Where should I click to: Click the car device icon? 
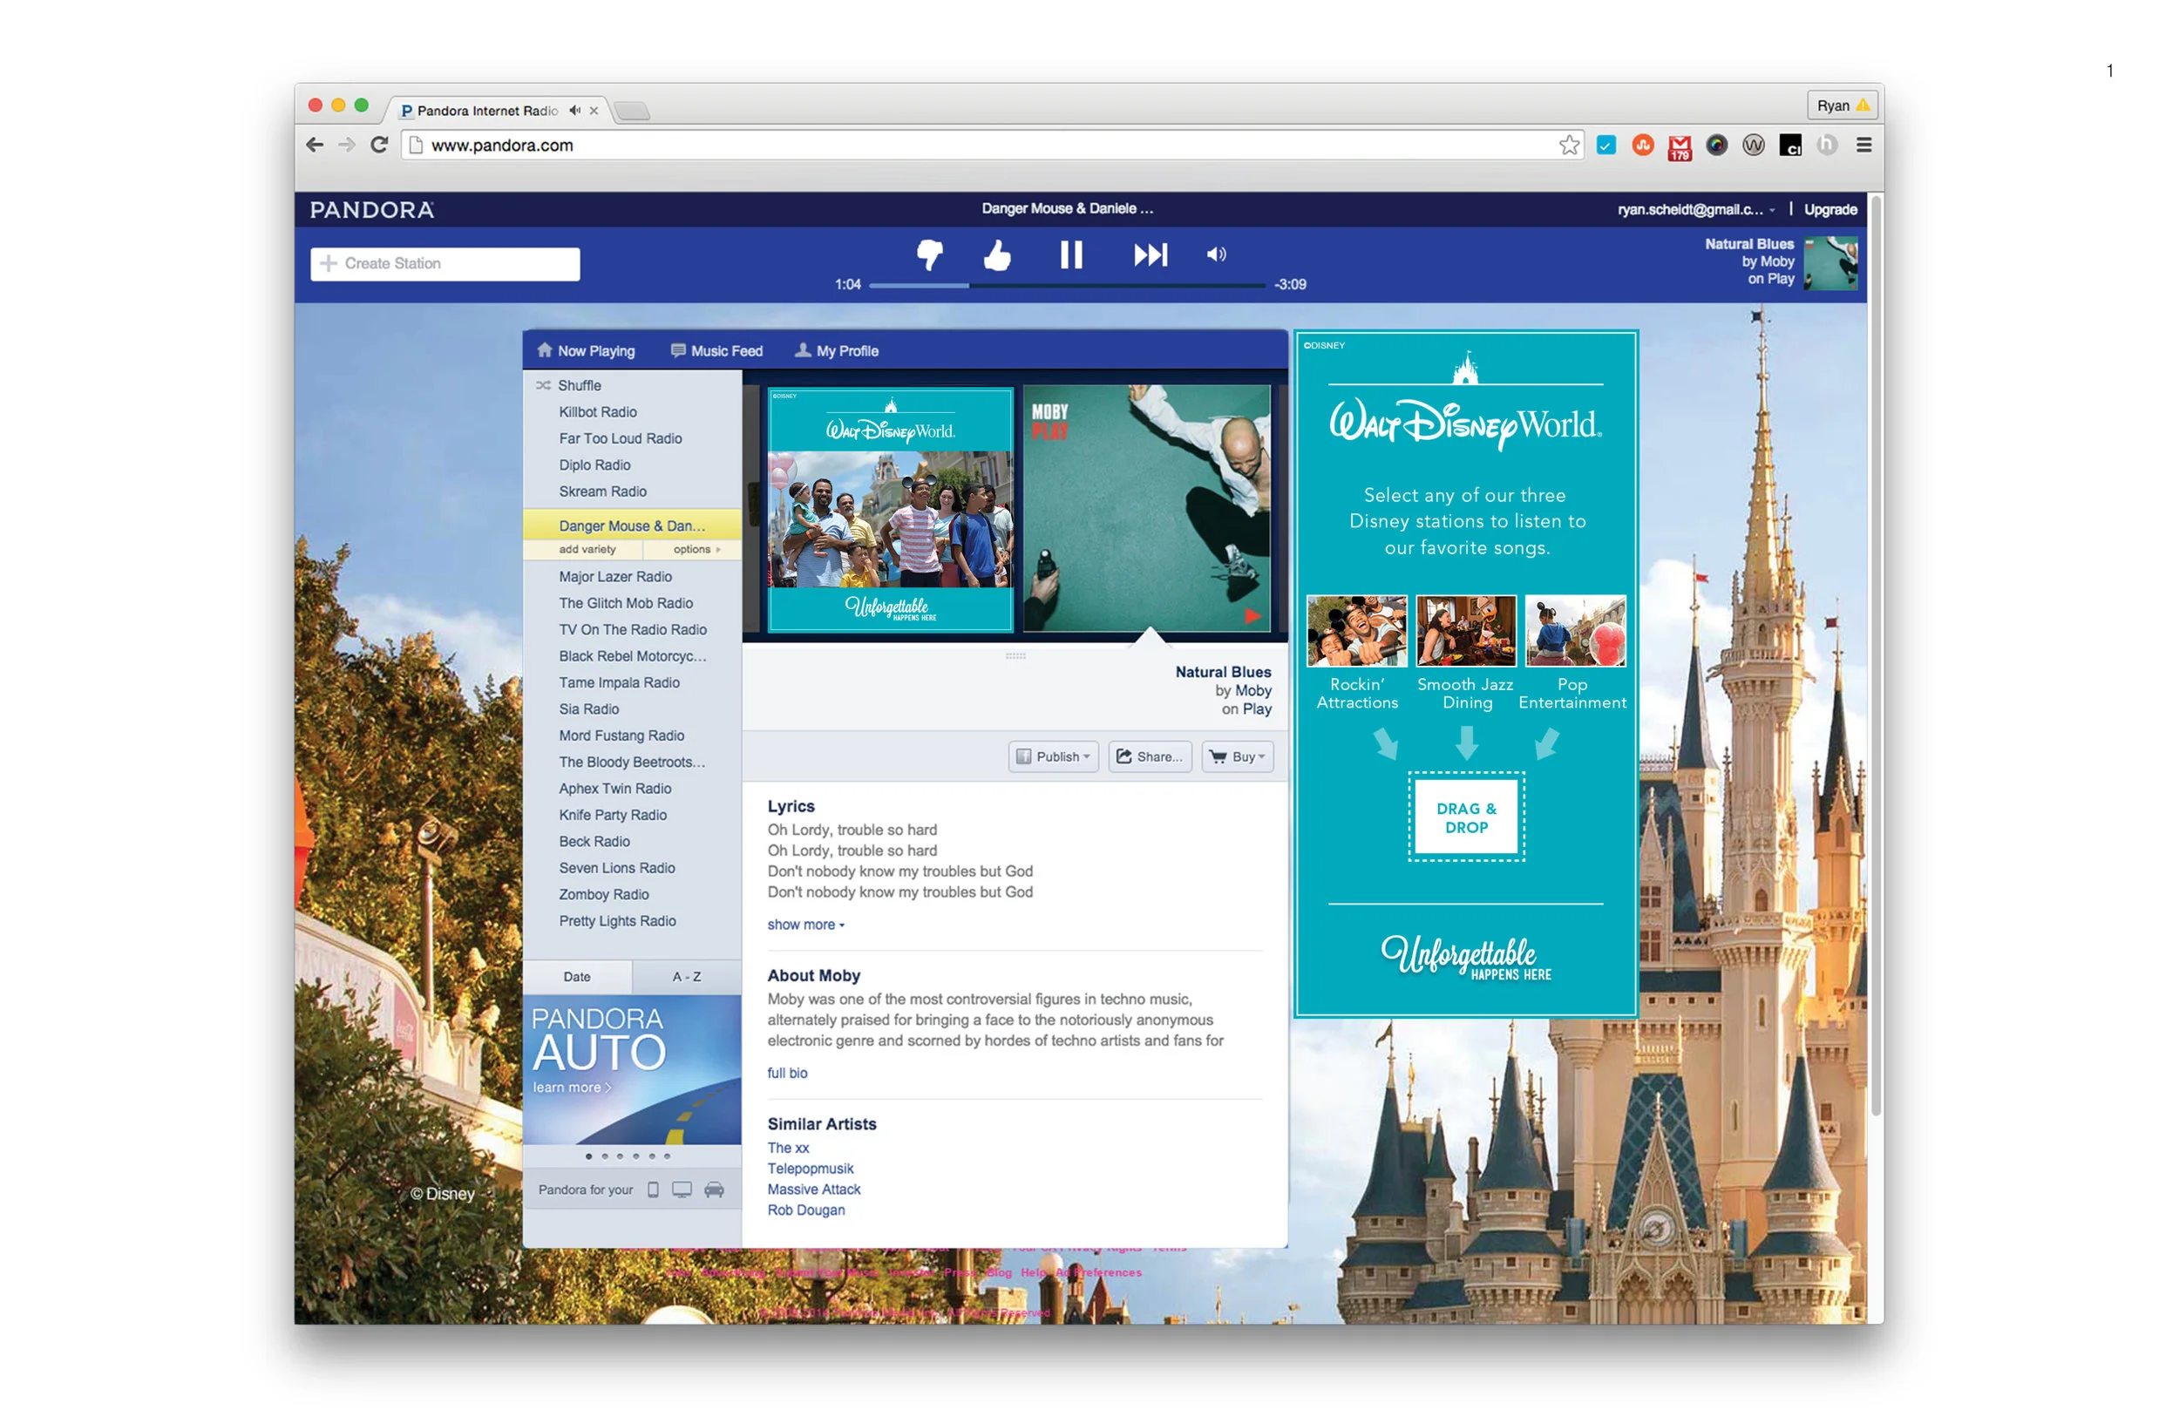click(714, 1190)
